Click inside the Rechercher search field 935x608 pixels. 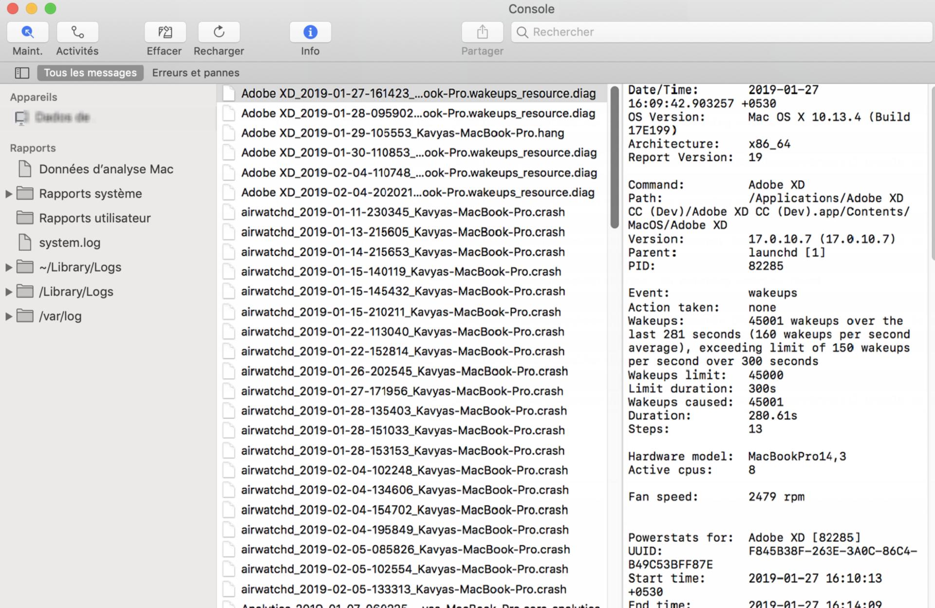coord(633,32)
